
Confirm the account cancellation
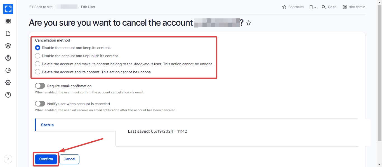coord(46,159)
